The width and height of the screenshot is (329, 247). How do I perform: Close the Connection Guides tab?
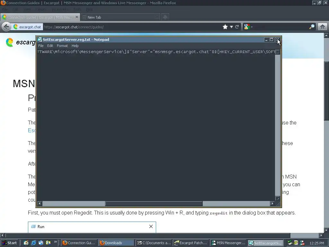point(76,17)
